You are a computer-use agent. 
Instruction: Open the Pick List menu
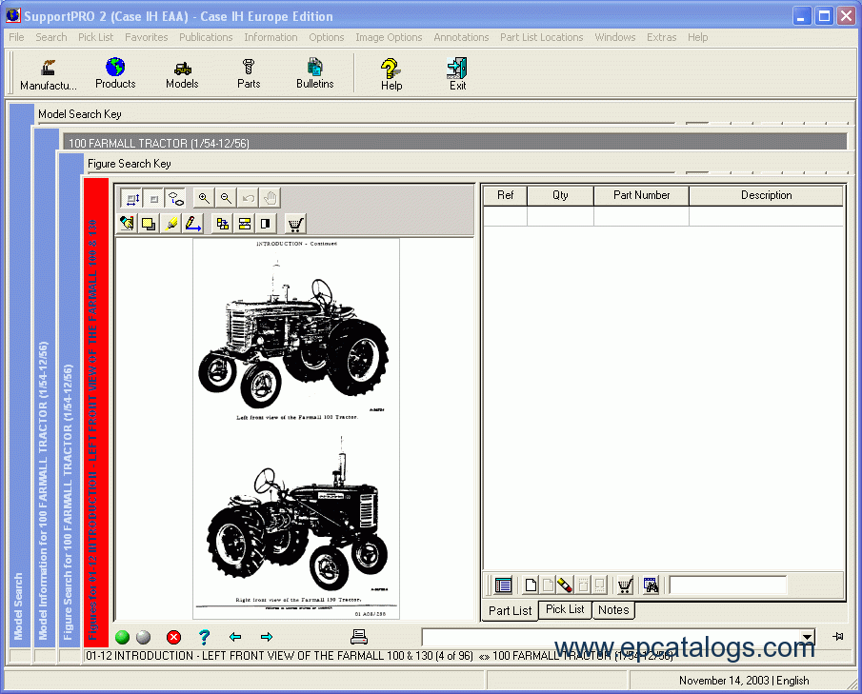point(95,37)
